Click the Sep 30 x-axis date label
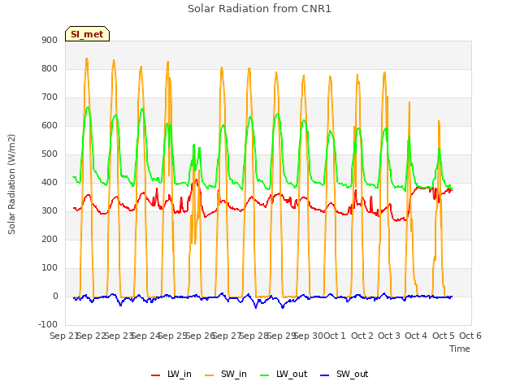Viewport: 520px width, 390px height. (308, 336)
